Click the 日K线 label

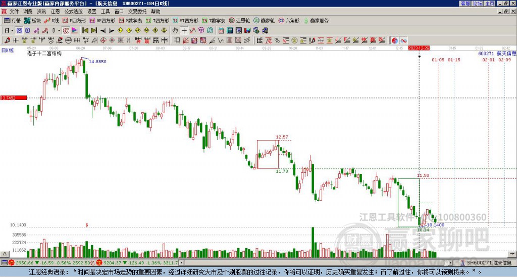pos(7,51)
